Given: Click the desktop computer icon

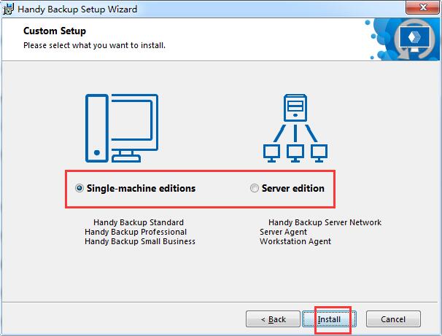Looking at the screenshot, I should [x=122, y=128].
